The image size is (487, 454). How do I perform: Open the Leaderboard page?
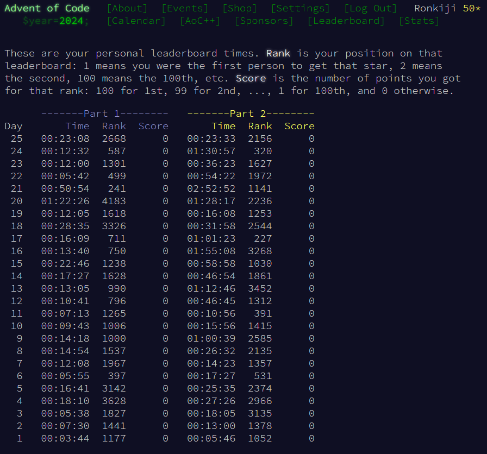pyautogui.click(x=346, y=21)
